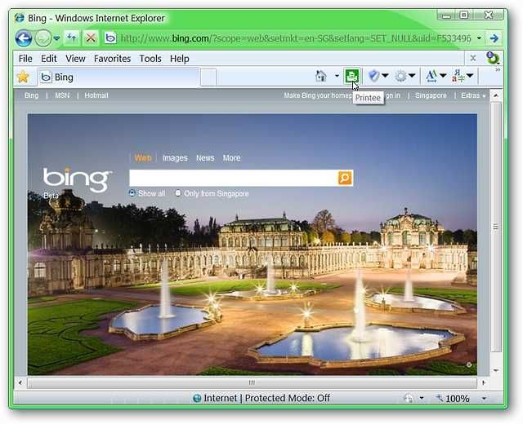Viewport: 523px width, 424px height.
Task: Click the green Printee toolbar icon
Action: [x=352, y=76]
